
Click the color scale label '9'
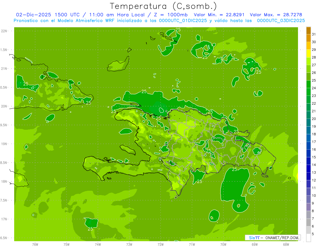[x=313, y=203]
